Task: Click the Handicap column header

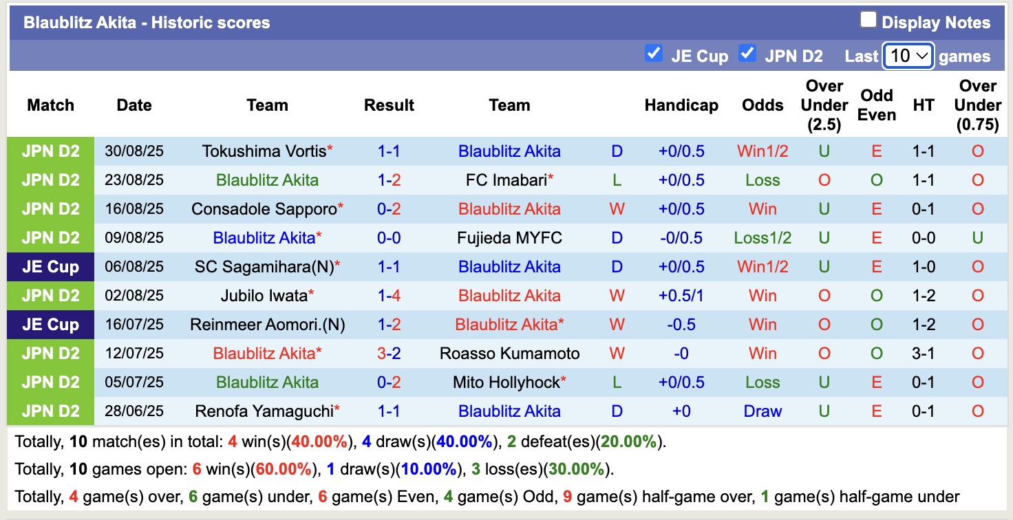Action: (681, 105)
